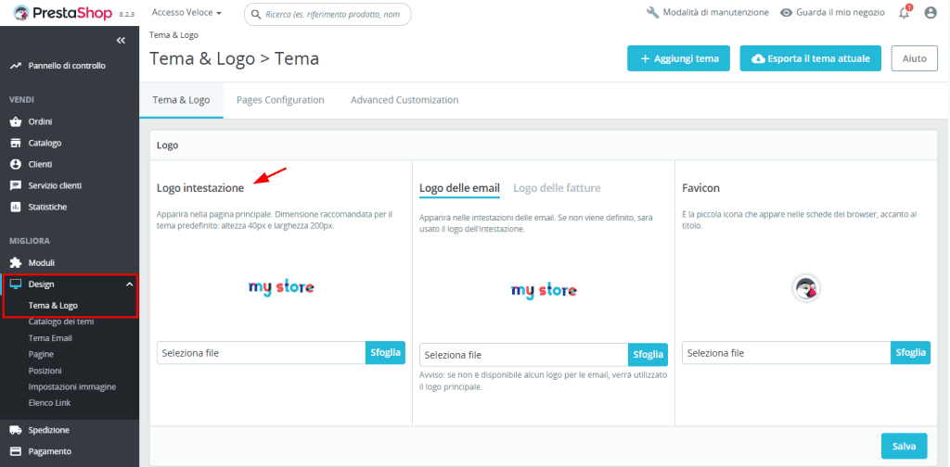Open the user profile avatar menu
Screen dimensions: 950x467
(931, 12)
